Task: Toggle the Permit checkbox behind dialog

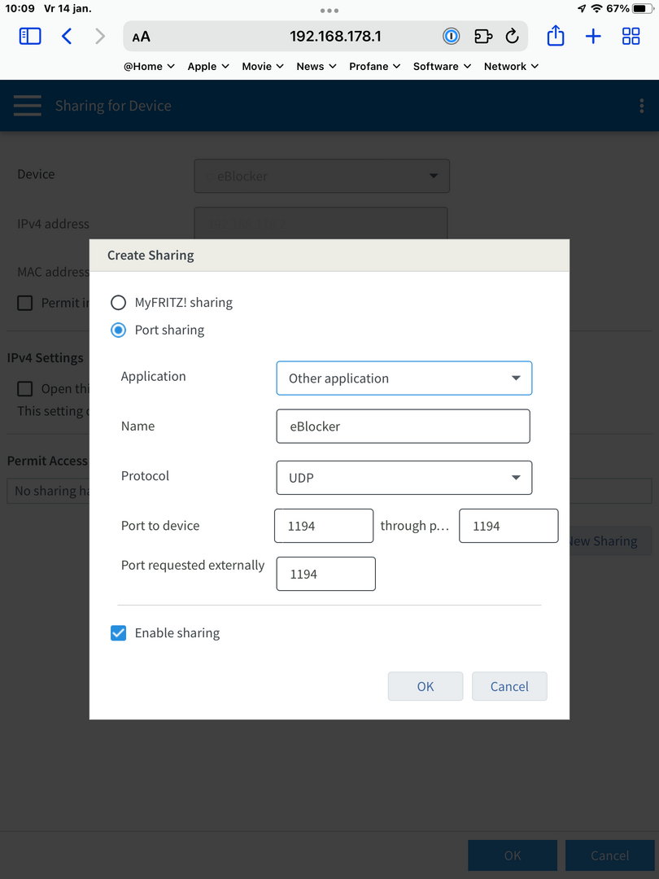Action: pyautogui.click(x=24, y=304)
